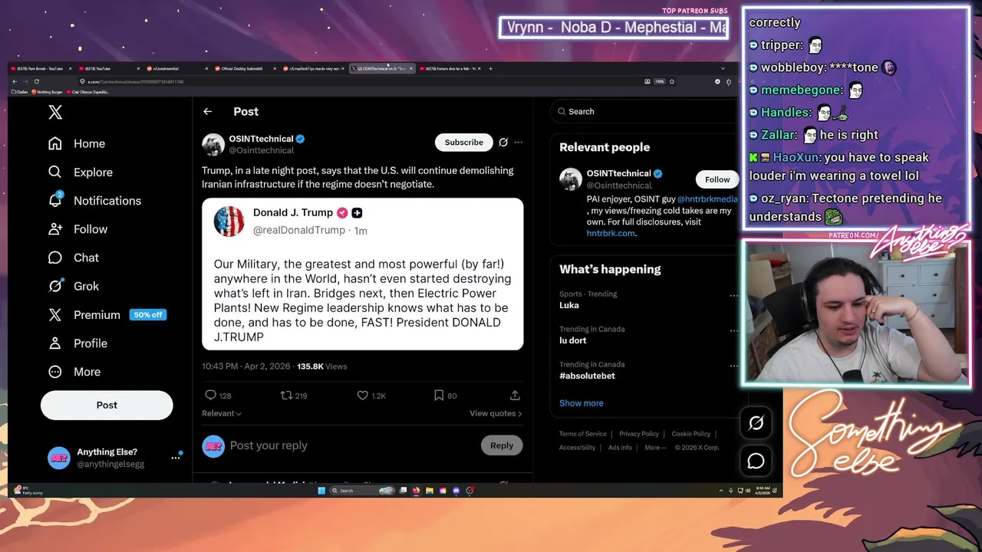Screen dimensions: 982x552
Task: Click the Grok explain icon on the post
Action: (x=503, y=142)
